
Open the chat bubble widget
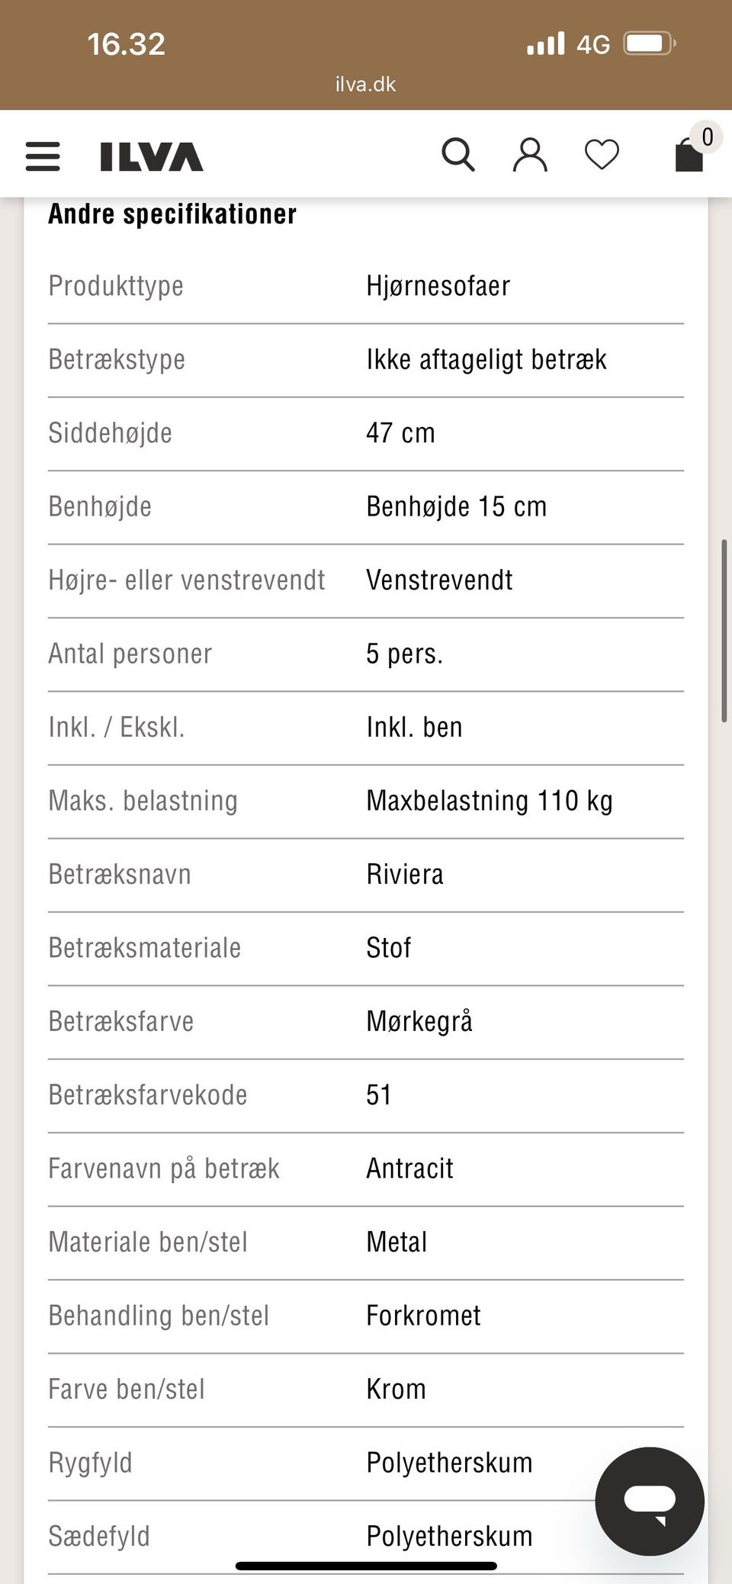(x=650, y=1501)
